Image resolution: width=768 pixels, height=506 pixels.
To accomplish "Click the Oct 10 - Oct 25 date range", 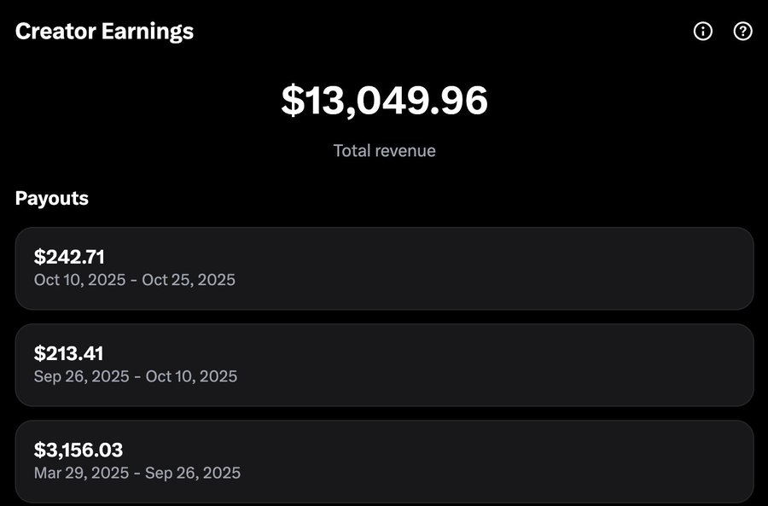I will 134,280.
